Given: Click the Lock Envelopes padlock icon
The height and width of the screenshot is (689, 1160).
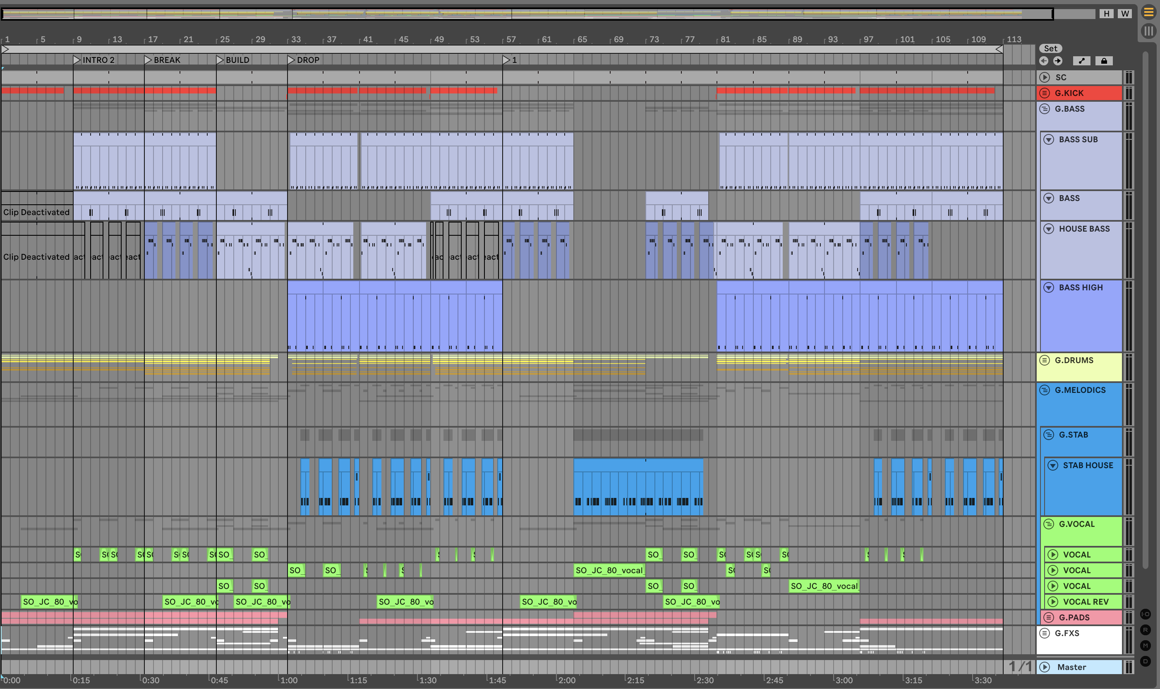Looking at the screenshot, I should [1104, 61].
